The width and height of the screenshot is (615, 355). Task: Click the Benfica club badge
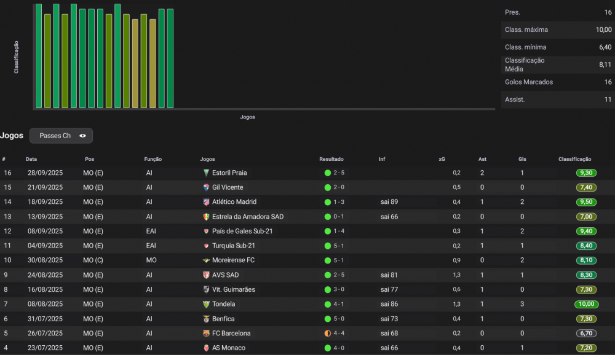206,319
